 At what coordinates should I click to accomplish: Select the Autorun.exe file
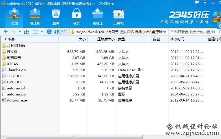coord(17,100)
